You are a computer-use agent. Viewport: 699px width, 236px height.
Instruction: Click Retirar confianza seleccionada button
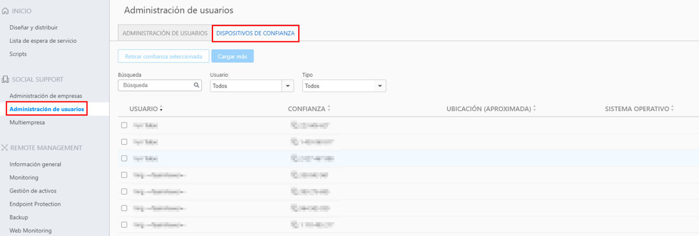point(163,56)
